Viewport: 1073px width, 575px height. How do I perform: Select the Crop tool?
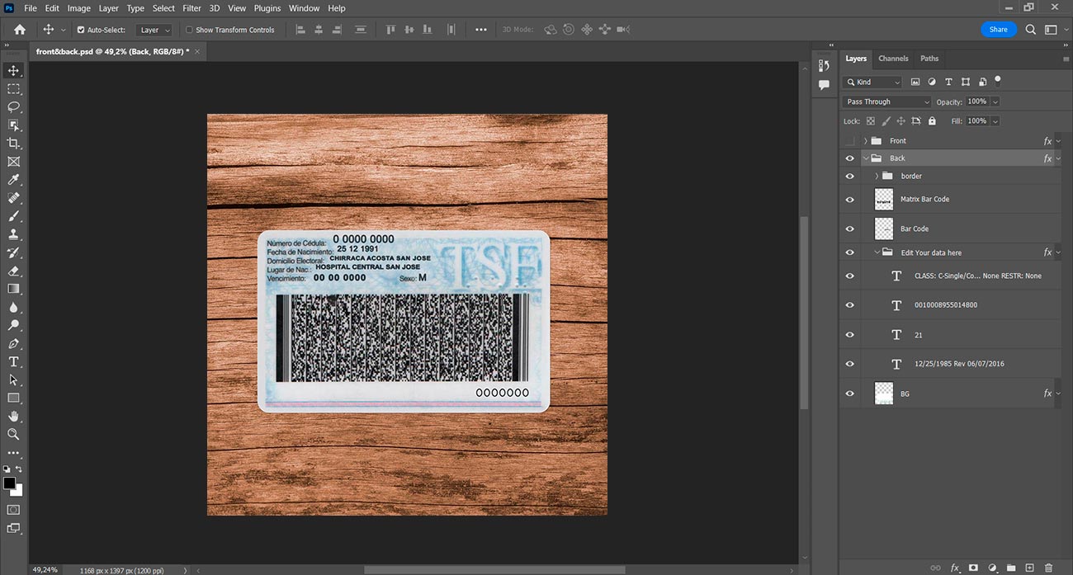point(13,144)
